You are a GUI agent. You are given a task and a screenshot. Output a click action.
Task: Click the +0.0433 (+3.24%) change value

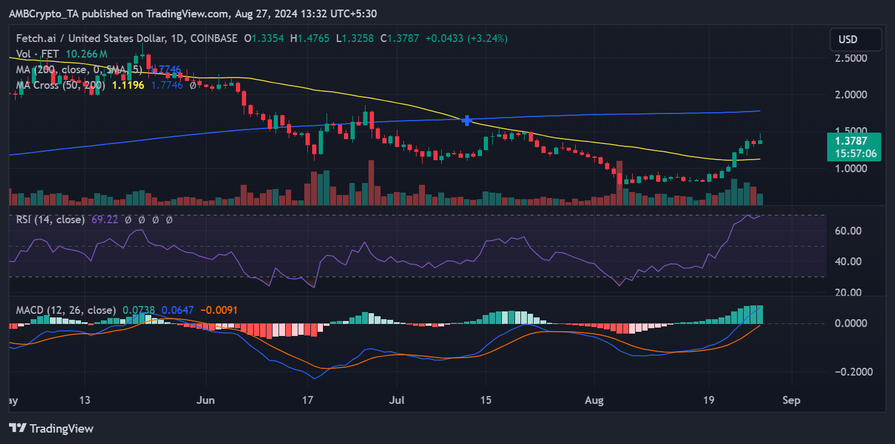[466, 38]
